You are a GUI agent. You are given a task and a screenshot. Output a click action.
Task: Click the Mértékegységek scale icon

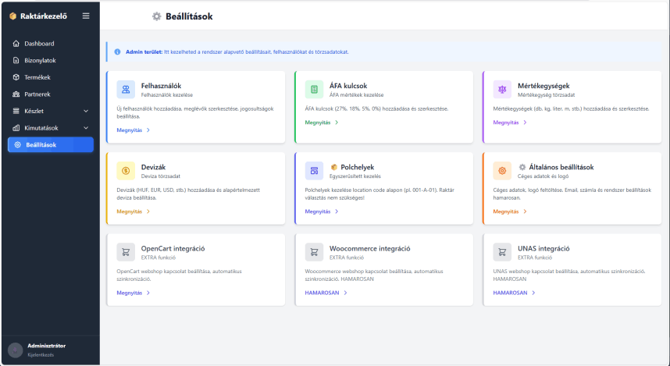click(503, 89)
